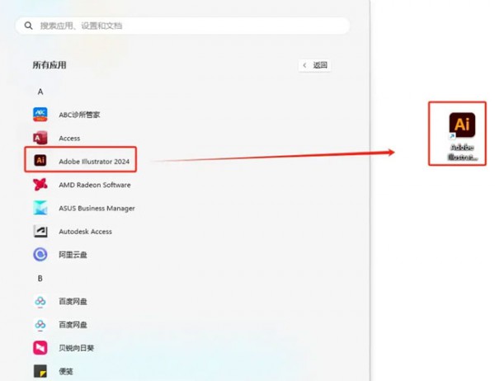Open the 贝锐向日葵 app icon

[40, 348]
